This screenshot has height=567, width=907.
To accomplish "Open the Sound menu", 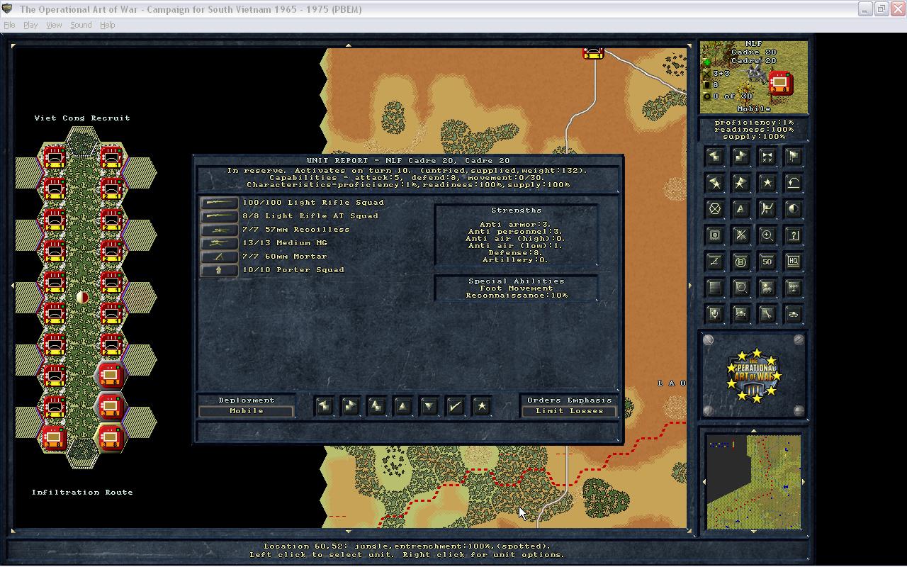I will point(81,25).
